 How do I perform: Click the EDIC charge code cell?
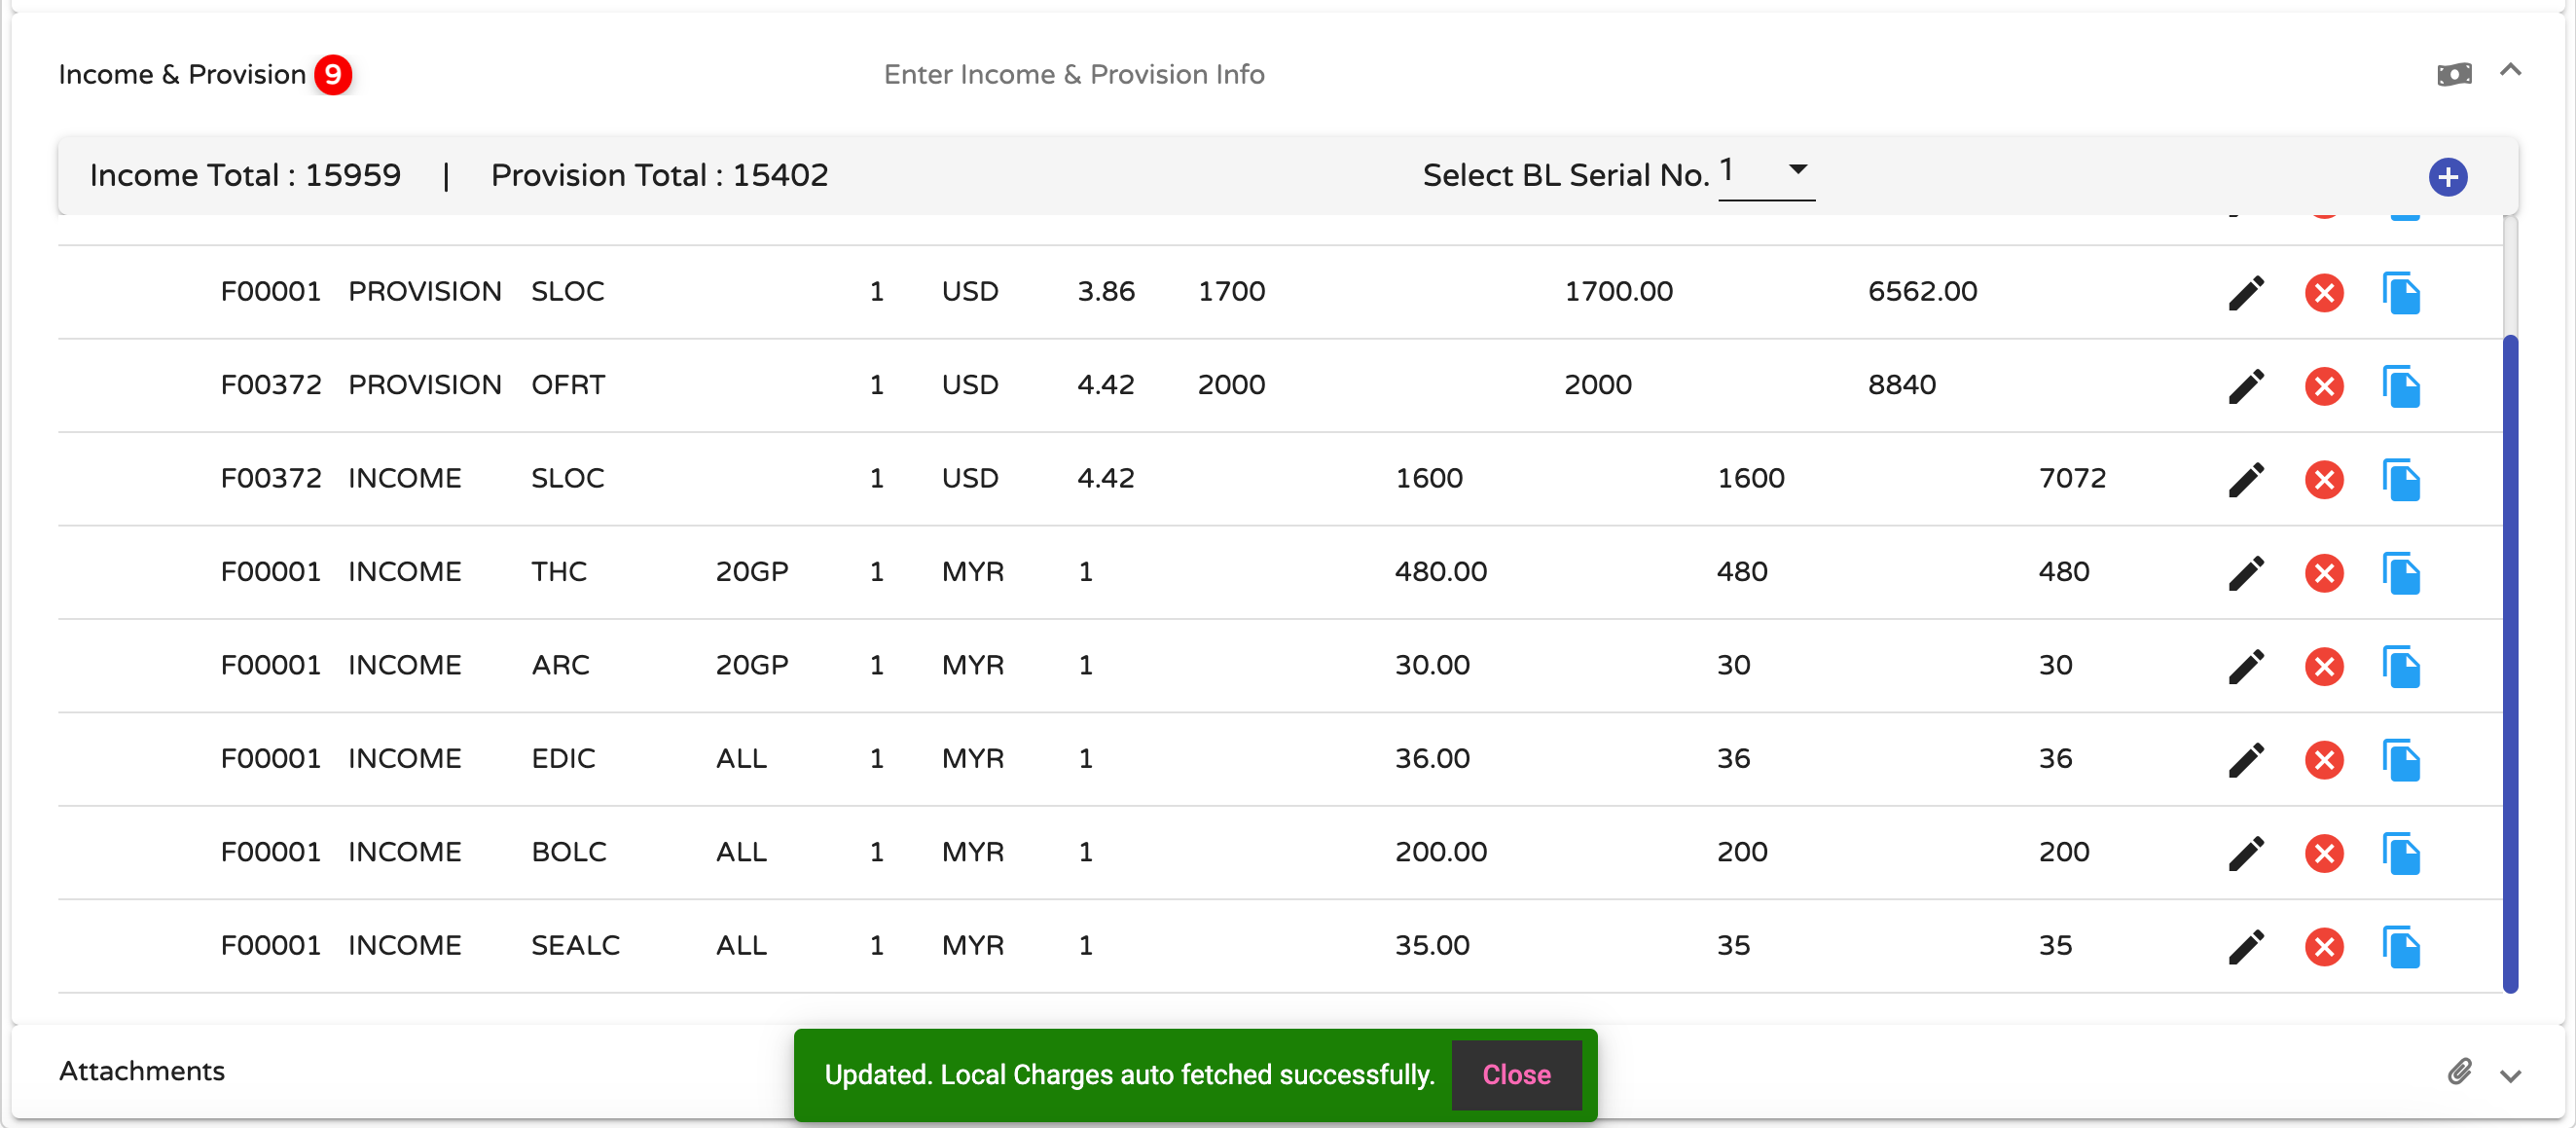[x=563, y=758]
